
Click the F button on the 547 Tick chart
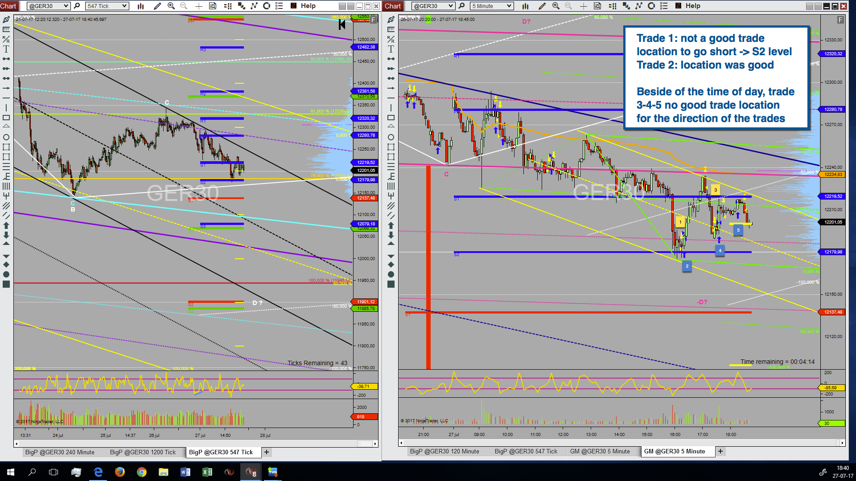(x=374, y=20)
